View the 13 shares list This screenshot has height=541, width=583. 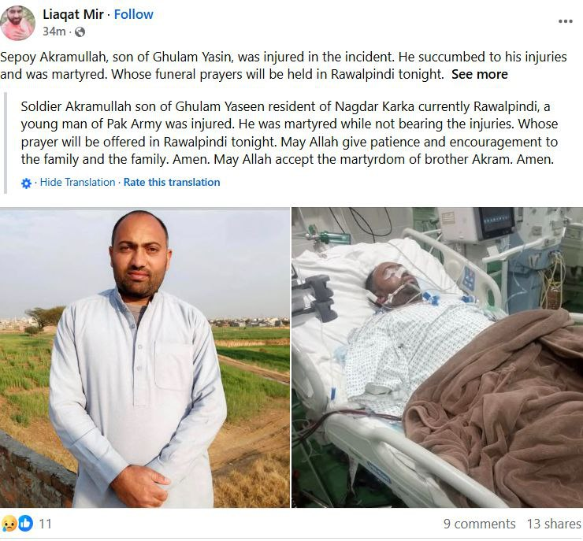554,524
